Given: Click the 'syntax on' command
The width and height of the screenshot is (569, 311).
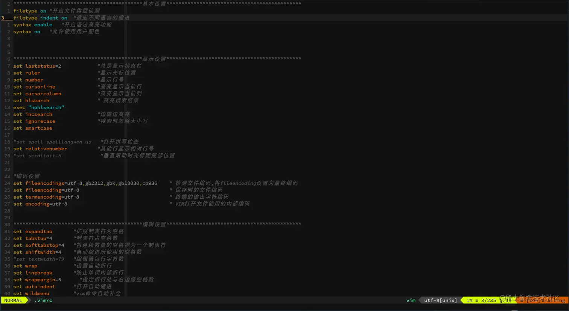Looking at the screenshot, I should 27,32.
